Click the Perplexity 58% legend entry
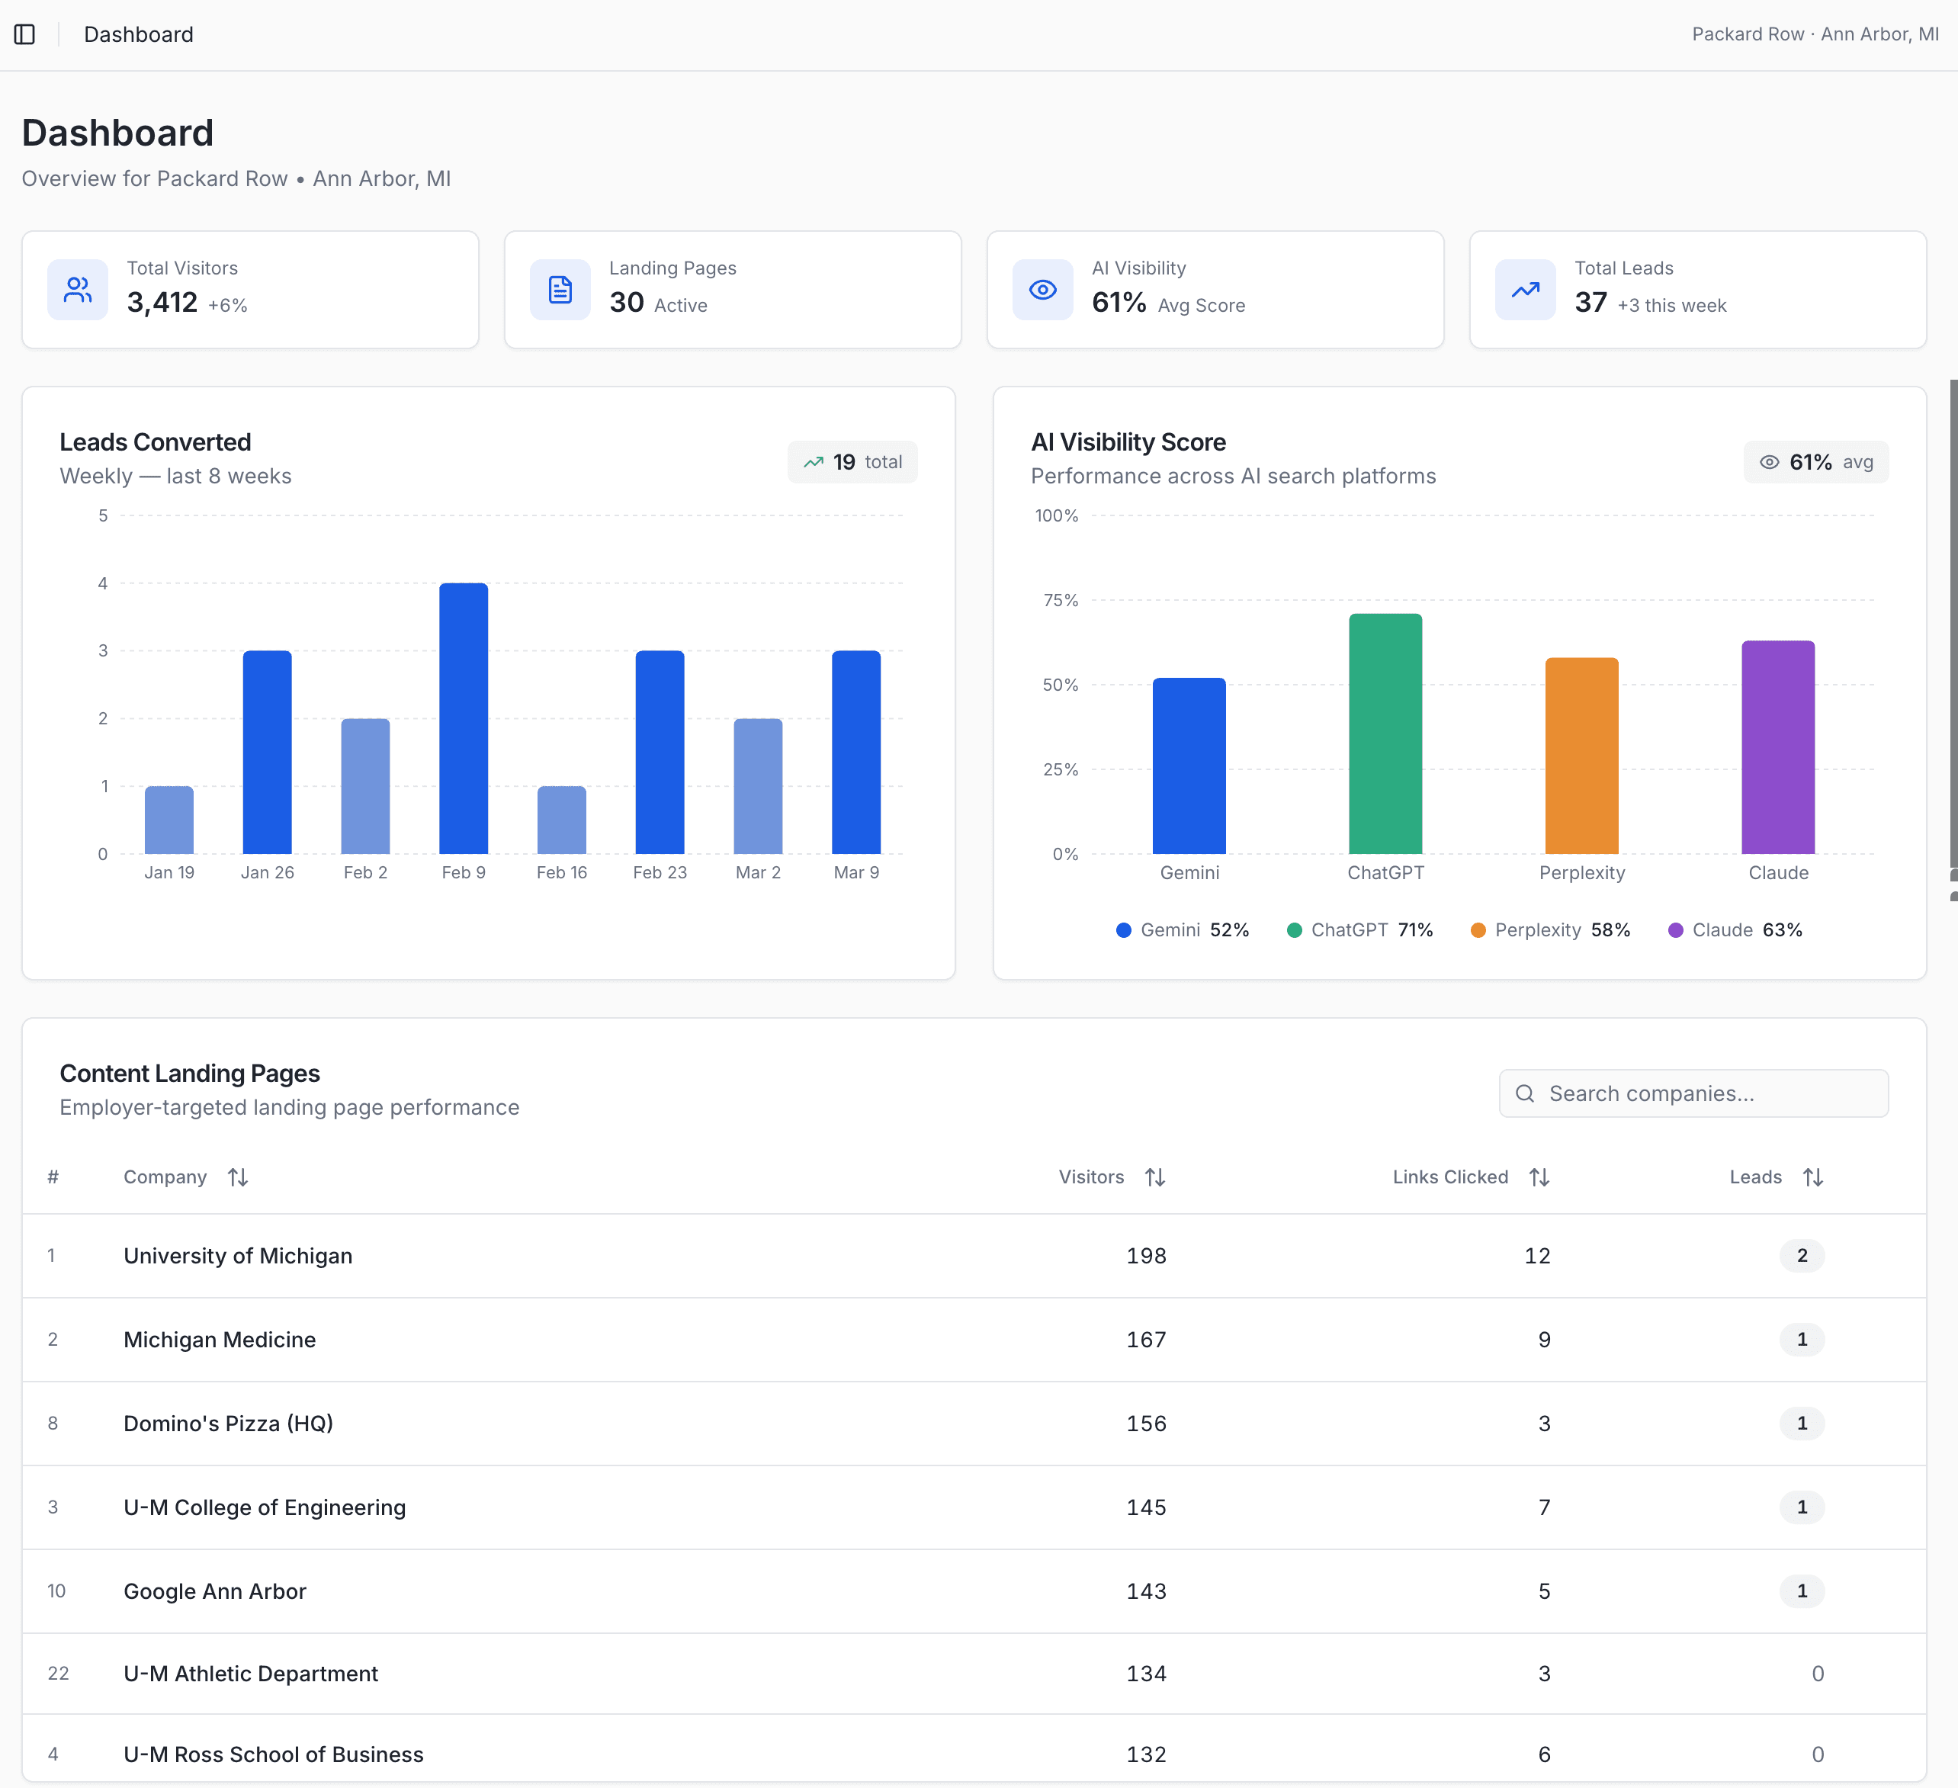This screenshot has width=1958, height=1788. (1550, 930)
